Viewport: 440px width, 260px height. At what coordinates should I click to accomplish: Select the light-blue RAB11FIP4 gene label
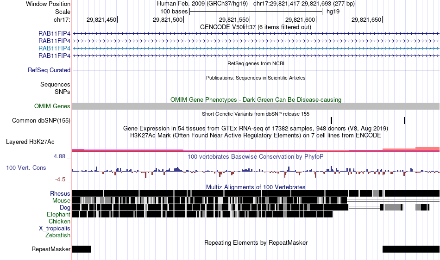[x=55, y=48]
